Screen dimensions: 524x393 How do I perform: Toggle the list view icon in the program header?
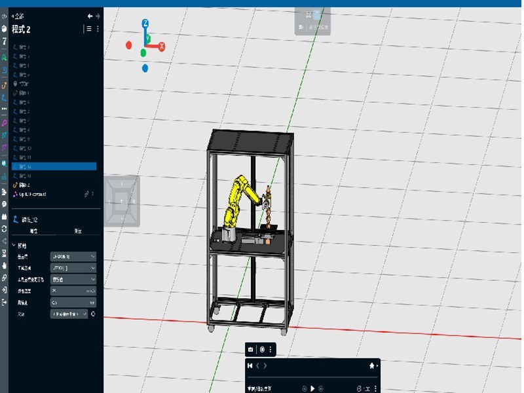coord(89,29)
